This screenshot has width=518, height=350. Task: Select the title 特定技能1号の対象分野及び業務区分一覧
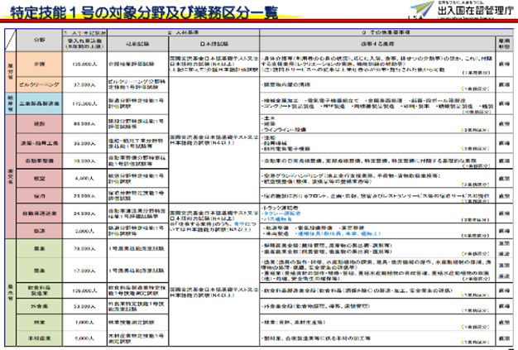click(144, 12)
